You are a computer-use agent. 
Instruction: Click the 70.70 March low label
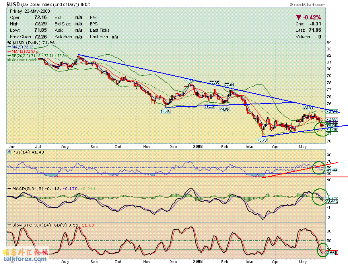[262, 140]
